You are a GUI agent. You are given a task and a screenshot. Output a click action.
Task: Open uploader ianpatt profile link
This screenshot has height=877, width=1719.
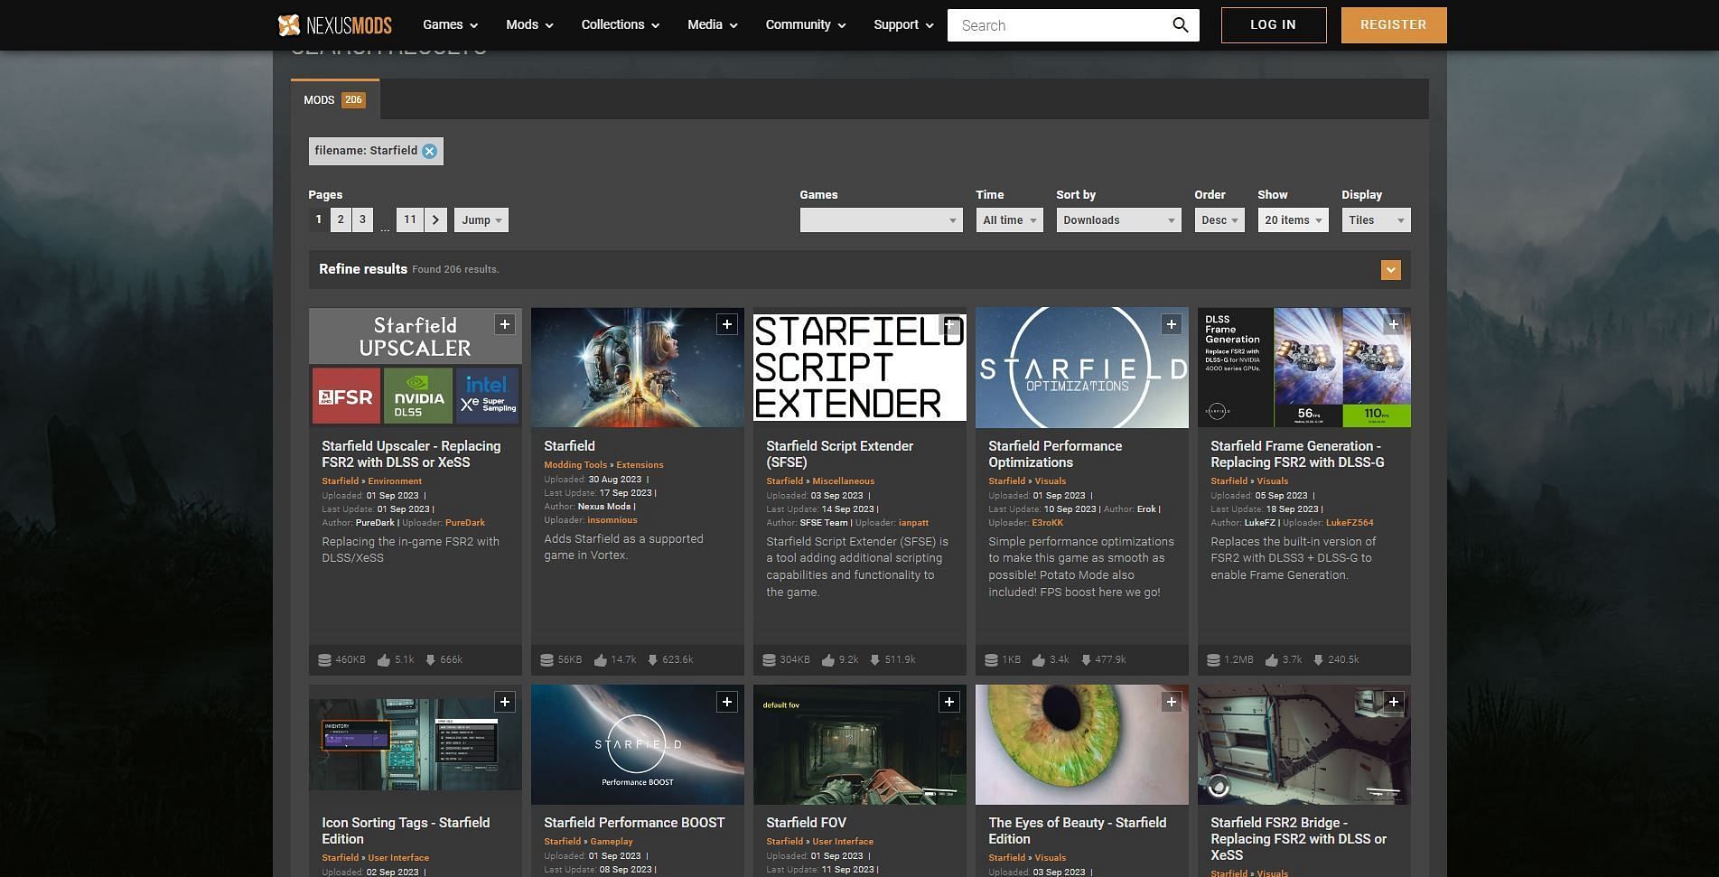(913, 523)
